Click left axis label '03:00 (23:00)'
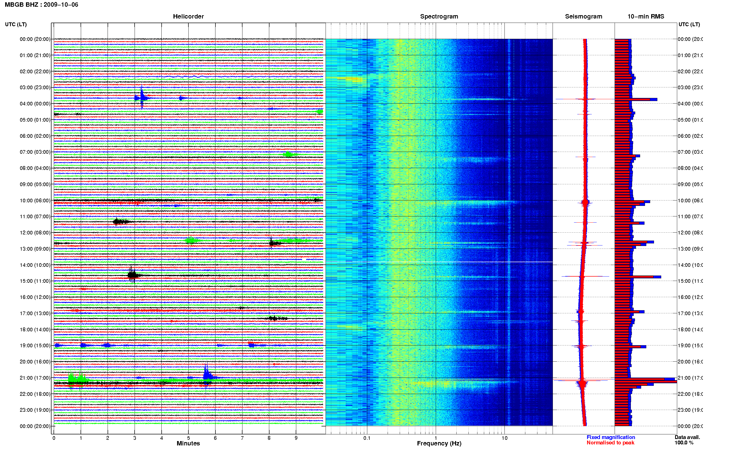732x457 pixels. pyautogui.click(x=35, y=87)
